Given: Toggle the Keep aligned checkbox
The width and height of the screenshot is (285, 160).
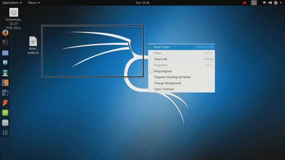Looking at the screenshot, I should (151, 71).
